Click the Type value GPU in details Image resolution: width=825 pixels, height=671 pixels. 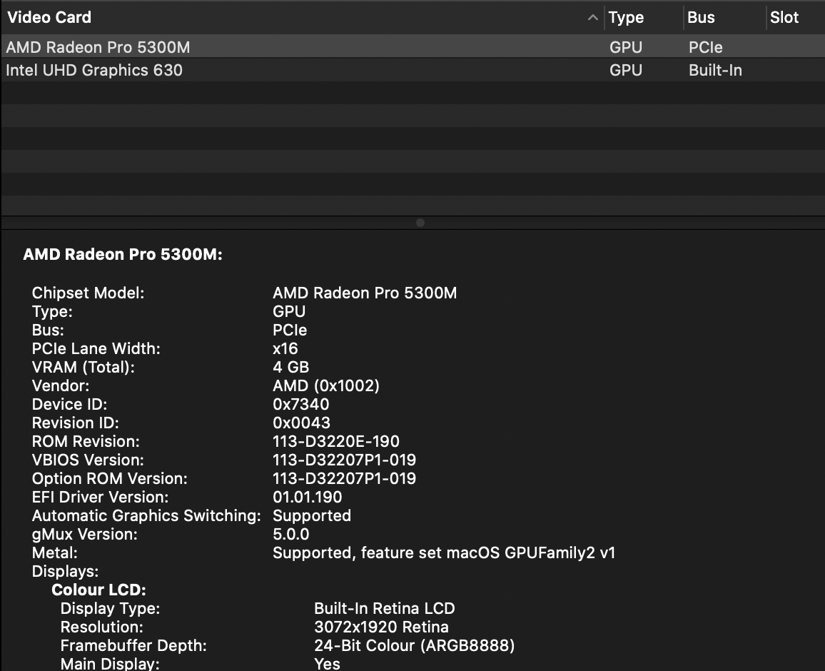coord(289,311)
